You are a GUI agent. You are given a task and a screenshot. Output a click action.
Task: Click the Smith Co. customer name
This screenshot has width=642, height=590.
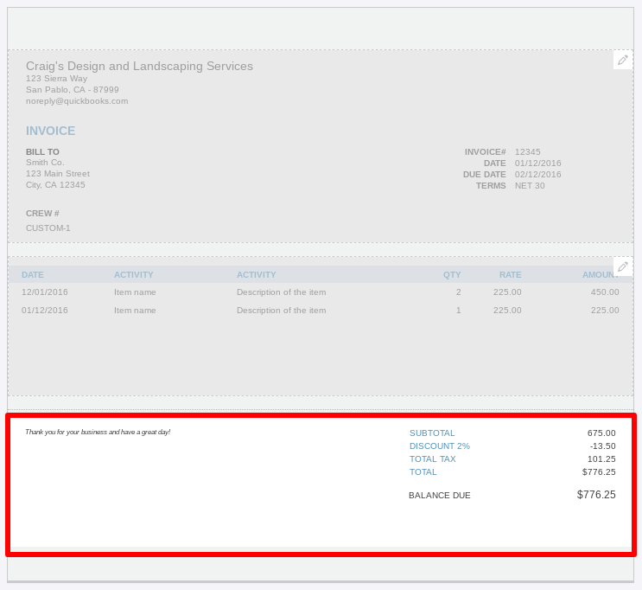(45, 163)
